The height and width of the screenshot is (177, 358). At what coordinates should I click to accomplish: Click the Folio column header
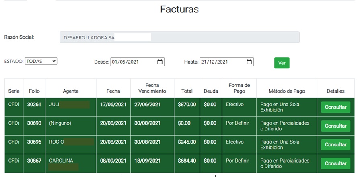[34, 91]
